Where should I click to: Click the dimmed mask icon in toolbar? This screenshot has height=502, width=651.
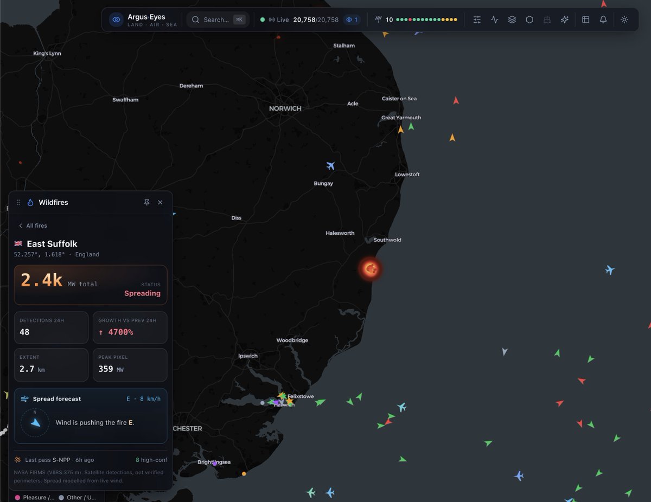coord(547,20)
